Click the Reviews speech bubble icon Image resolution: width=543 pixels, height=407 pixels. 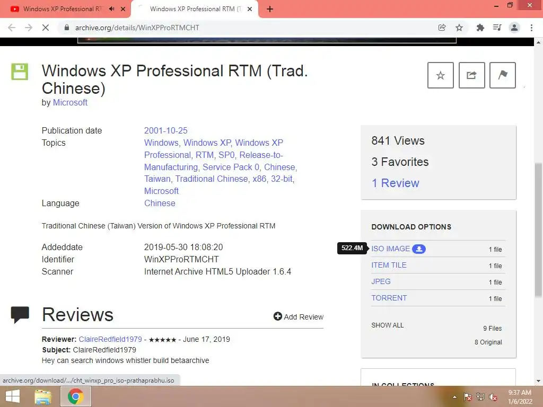20,315
